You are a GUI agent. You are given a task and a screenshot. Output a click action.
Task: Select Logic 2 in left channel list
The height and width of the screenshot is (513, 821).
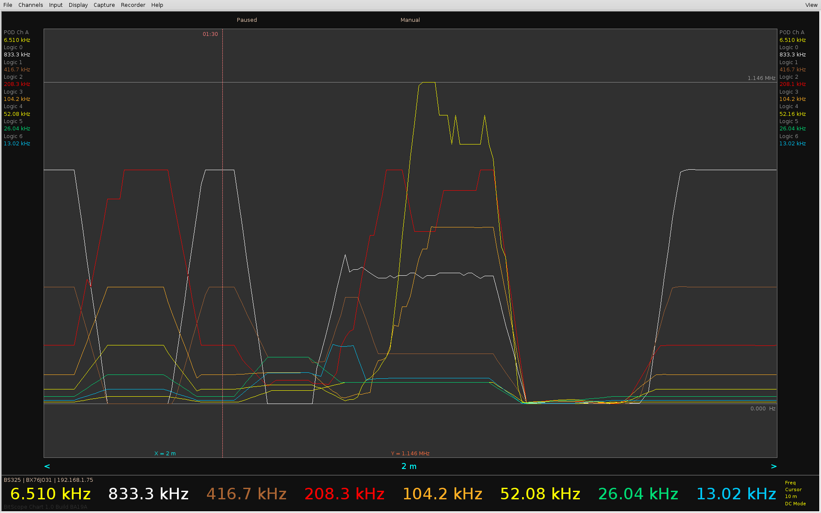pyautogui.click(x=13, y=77)
